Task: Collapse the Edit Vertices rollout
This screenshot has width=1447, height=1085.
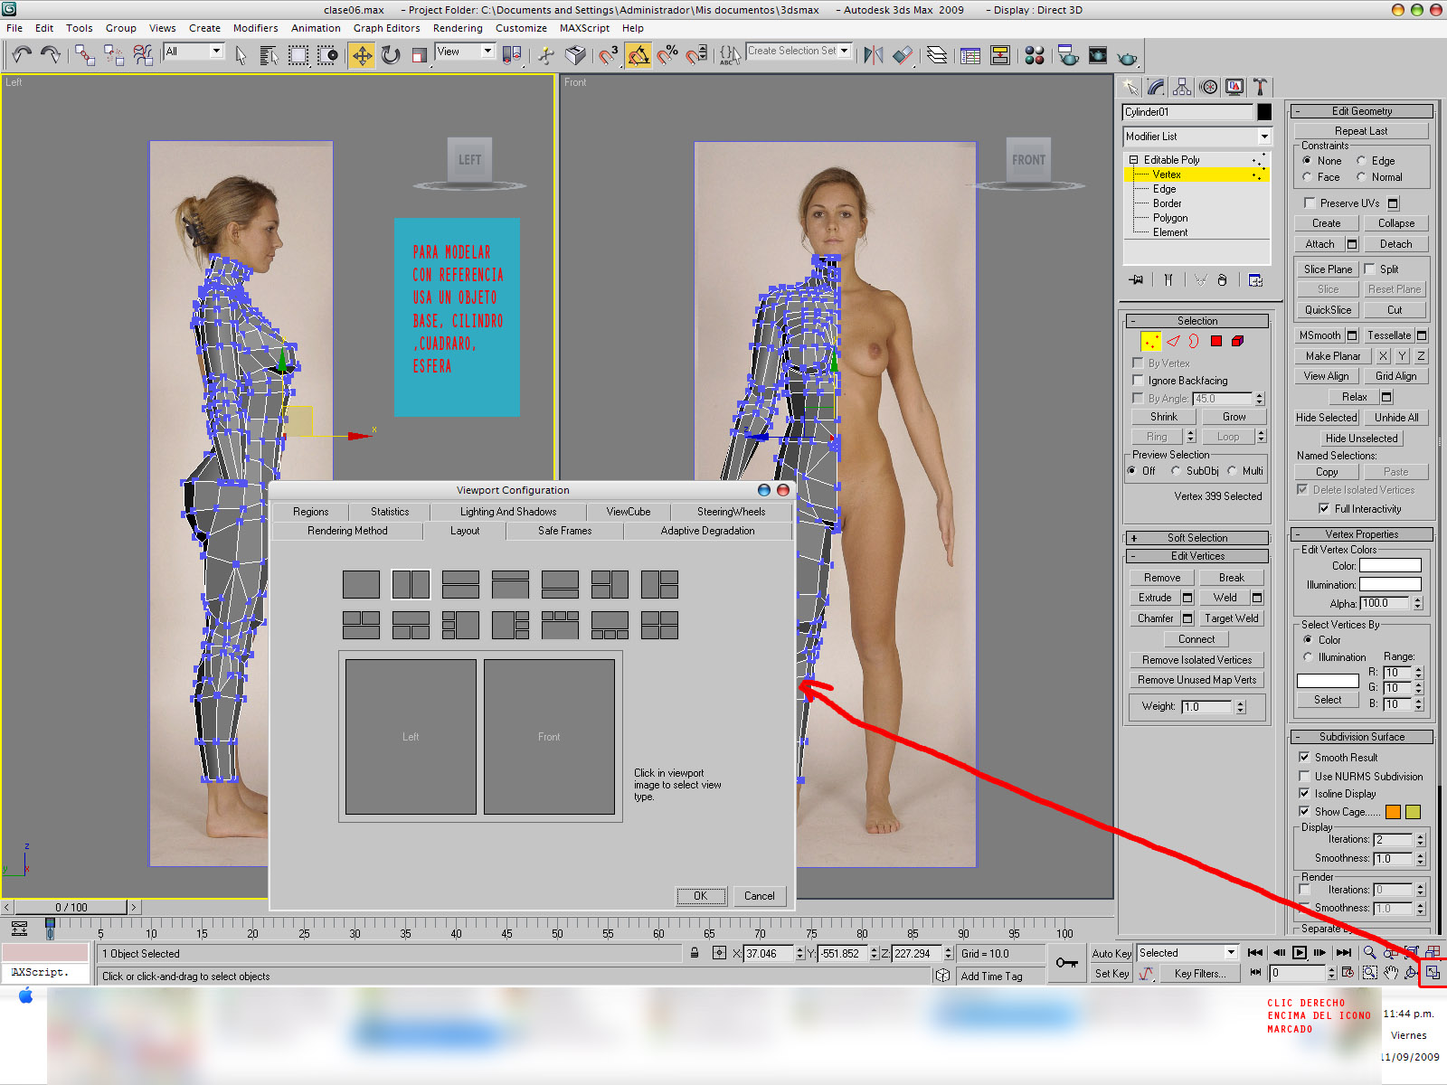Action: coord(1197,556)
